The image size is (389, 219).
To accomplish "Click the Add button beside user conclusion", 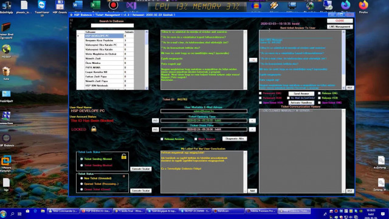I will point(252,191).
